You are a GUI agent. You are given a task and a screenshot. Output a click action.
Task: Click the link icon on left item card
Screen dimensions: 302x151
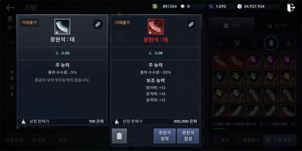click(98, 25)
